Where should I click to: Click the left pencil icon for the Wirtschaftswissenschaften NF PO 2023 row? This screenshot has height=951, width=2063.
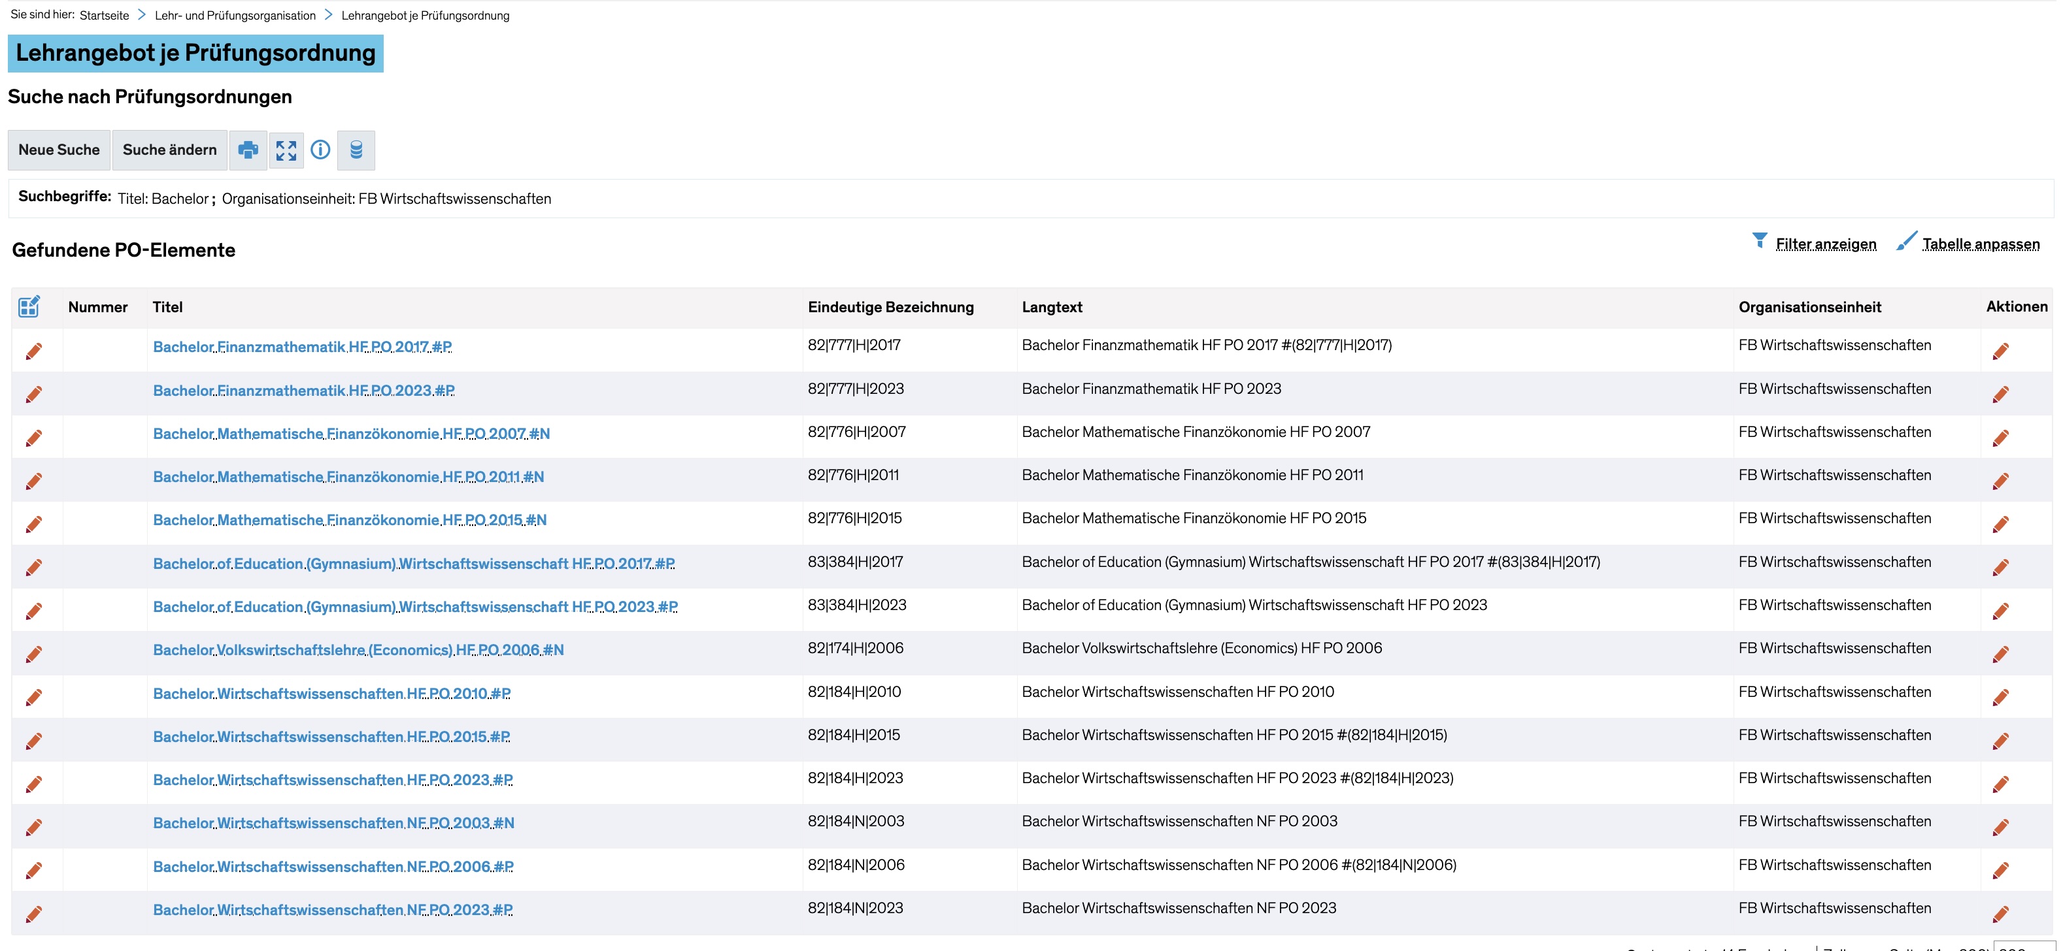[33, 913]
